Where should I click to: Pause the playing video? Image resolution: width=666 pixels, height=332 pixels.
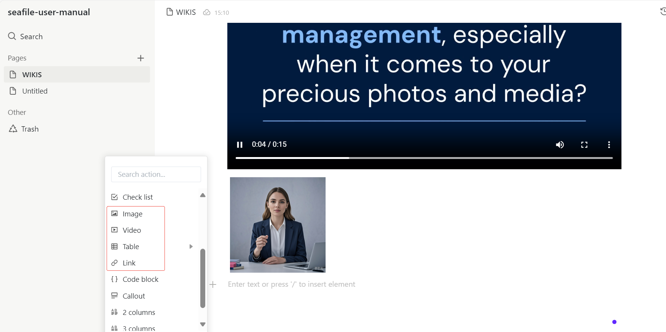click(240, 145)
